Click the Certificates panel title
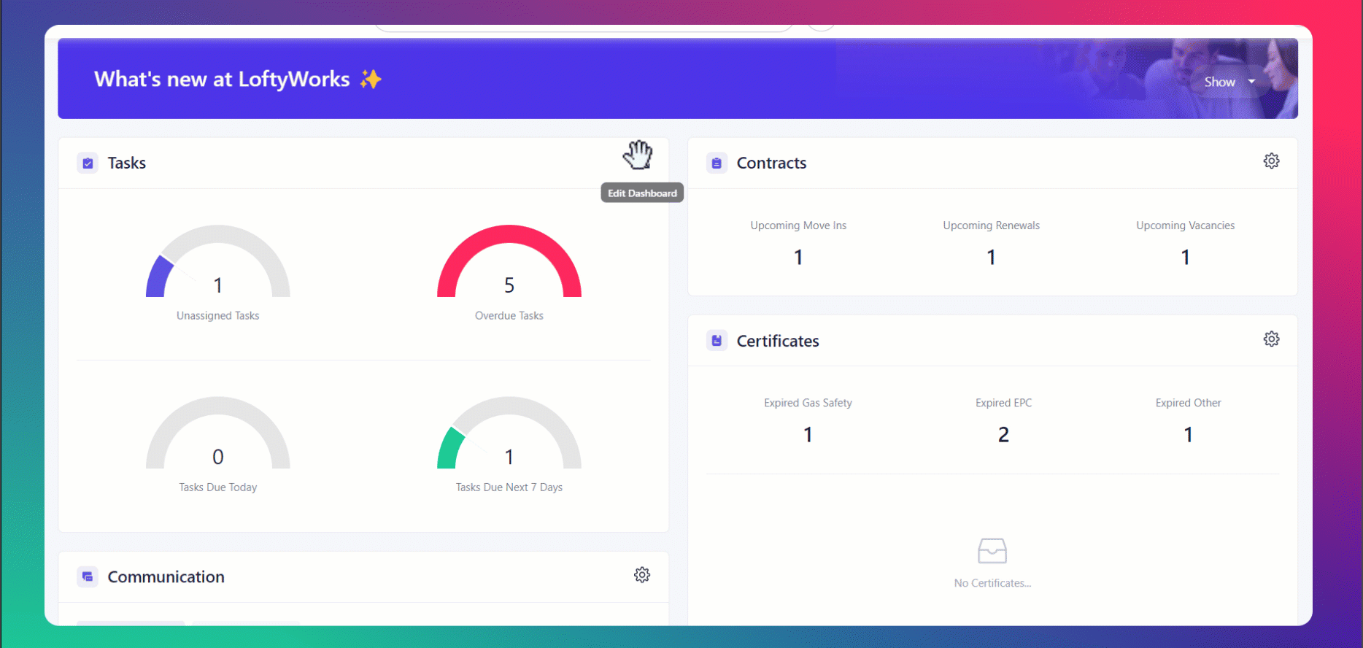The image size is (1363, 648). click(x=778, y=341)
